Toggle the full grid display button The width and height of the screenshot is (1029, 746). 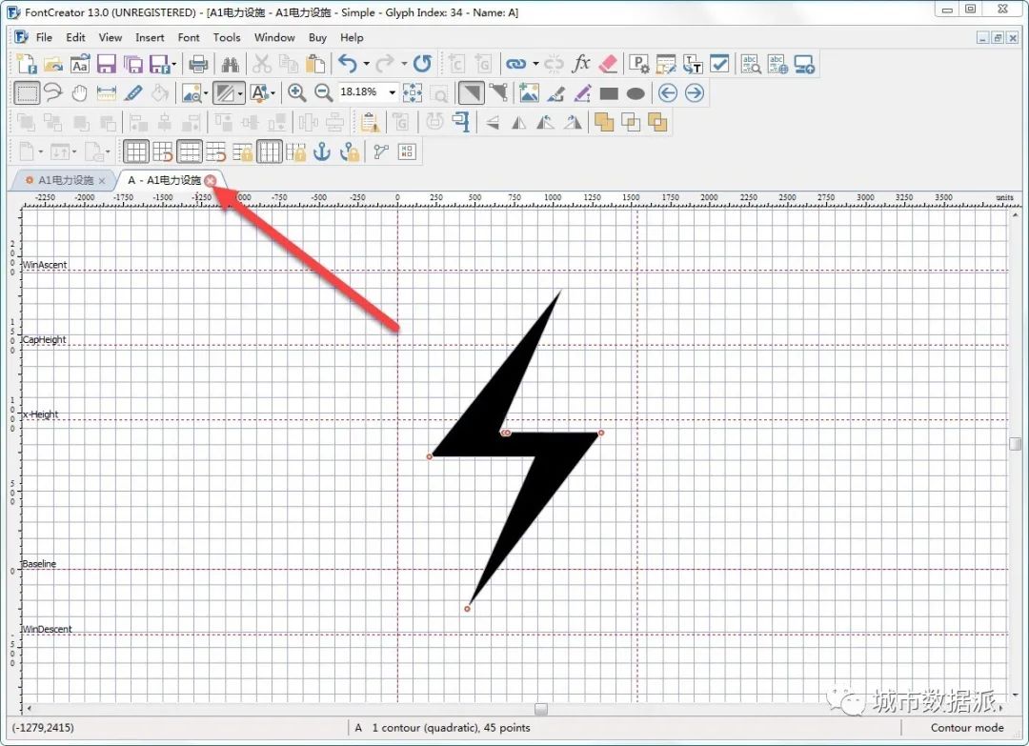(x=136, y=151)
